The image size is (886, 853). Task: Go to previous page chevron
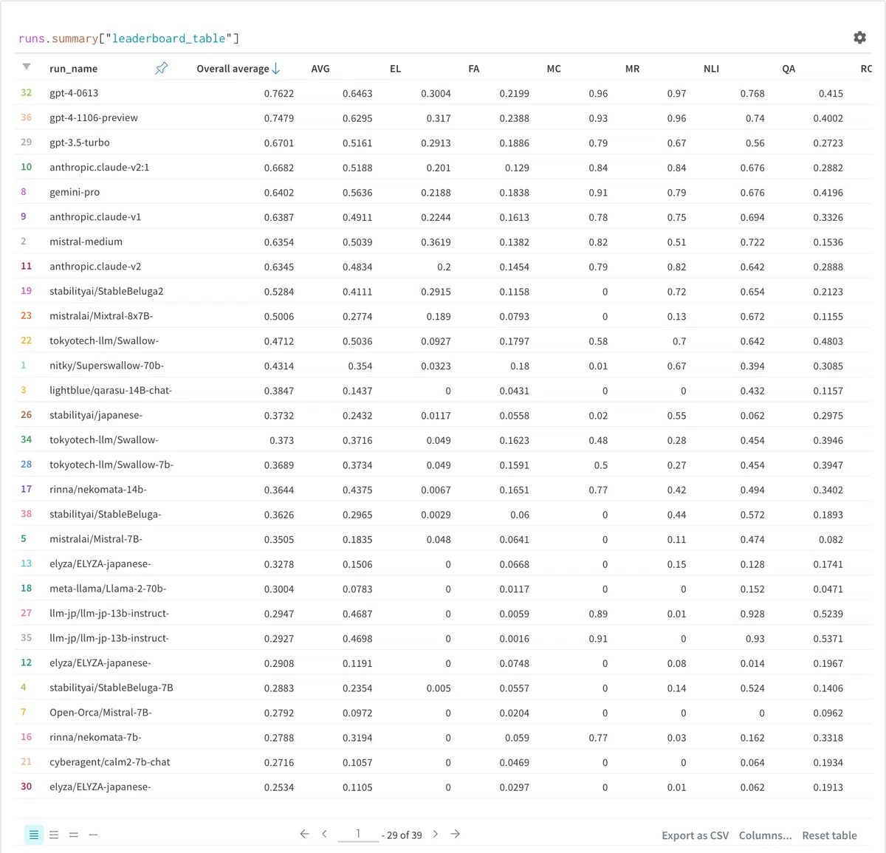[x=324, y=834]
